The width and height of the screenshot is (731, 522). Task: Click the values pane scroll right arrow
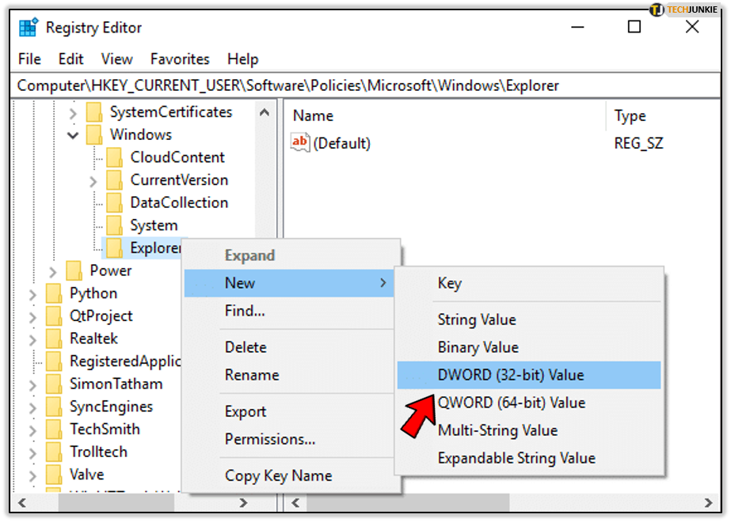(709, 503)
